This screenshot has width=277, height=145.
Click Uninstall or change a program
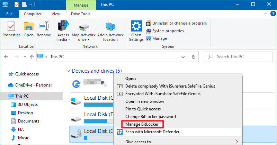176,23
